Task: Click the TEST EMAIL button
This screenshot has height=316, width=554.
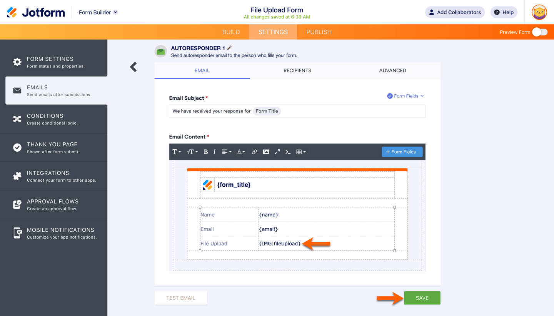Action: (x=181, y=298)
